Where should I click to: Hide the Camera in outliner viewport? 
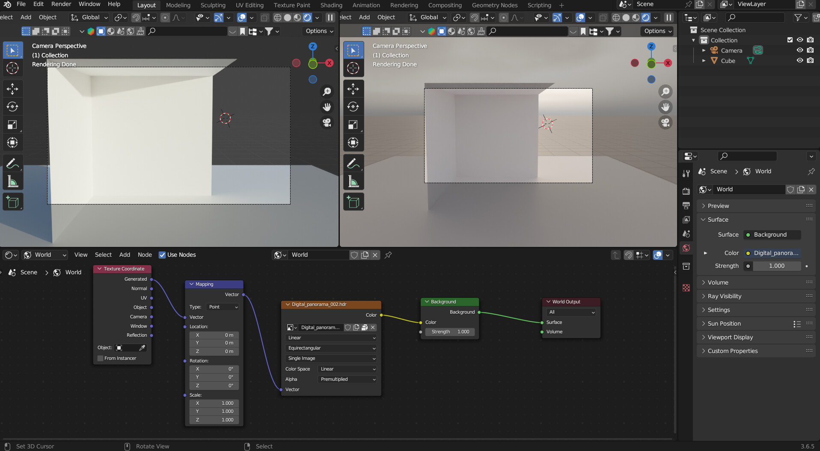click(799, 50)
